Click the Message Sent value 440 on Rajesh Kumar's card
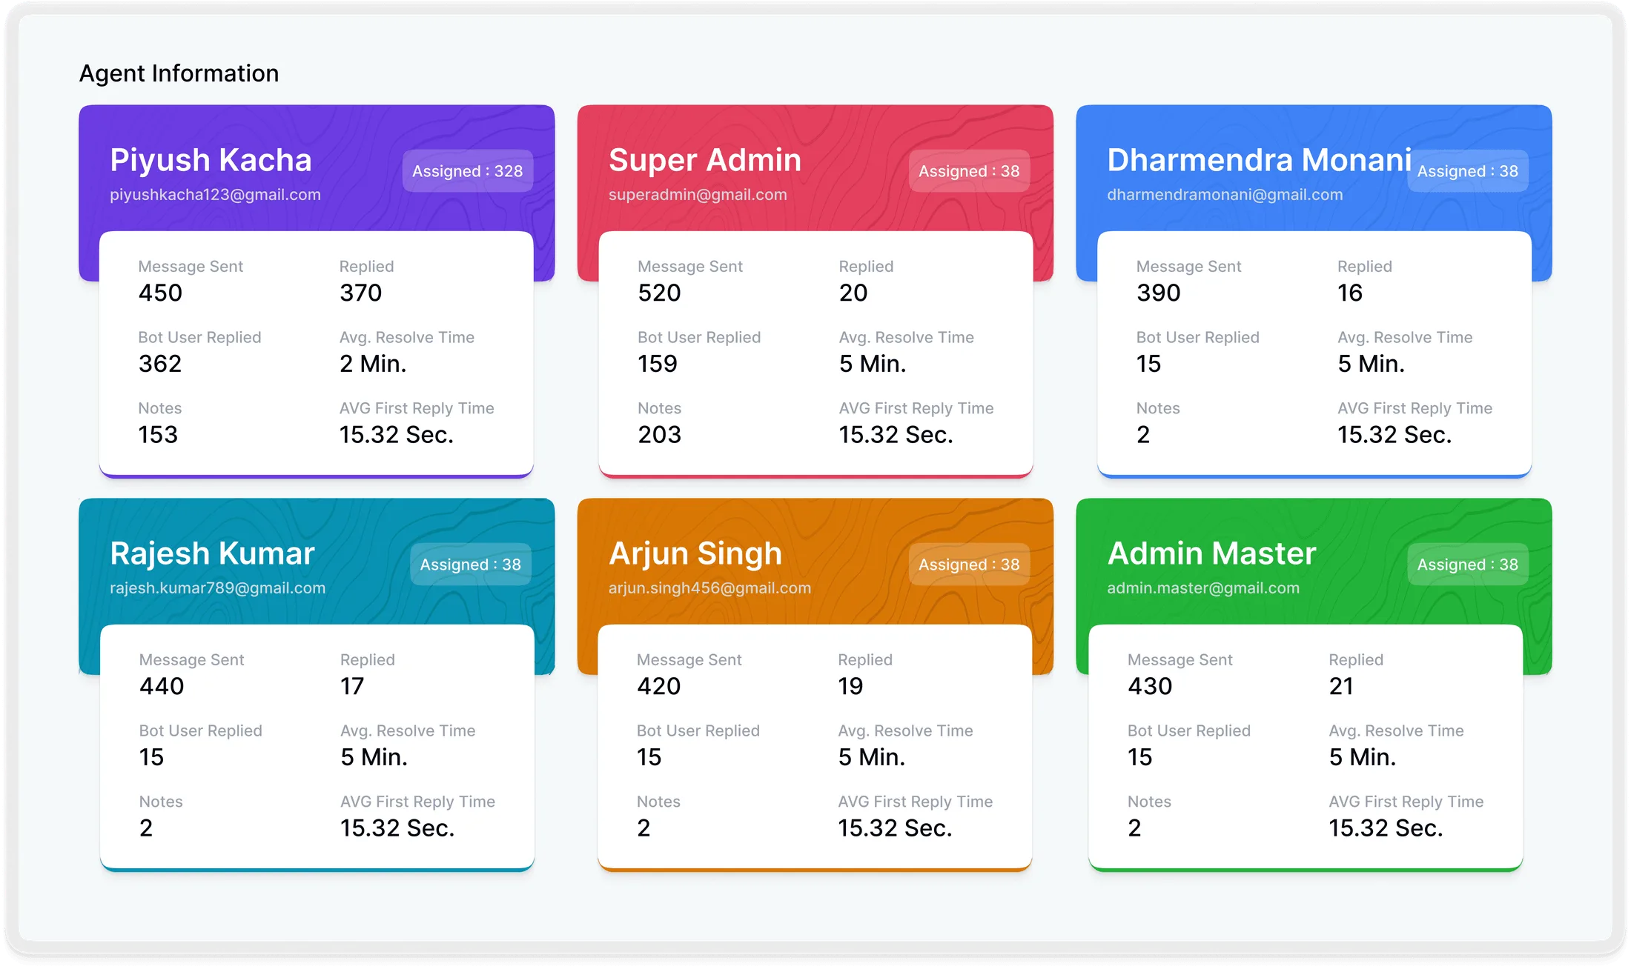 tap(160, 685)
